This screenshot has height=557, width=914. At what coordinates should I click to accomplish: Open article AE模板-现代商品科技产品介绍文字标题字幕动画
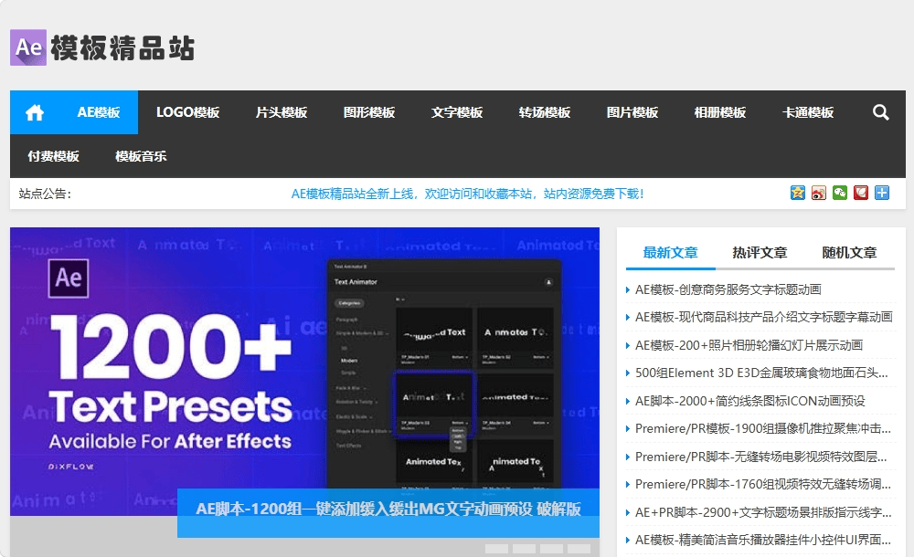click(763, 317)
